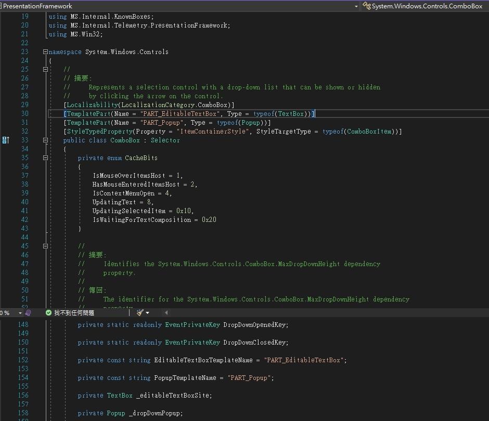Screen dimensions: 489x421
Task: Collapse the comment block at line 45
Action: tap(45, 246)
